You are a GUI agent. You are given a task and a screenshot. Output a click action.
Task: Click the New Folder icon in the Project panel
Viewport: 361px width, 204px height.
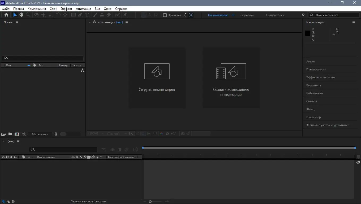10,134
